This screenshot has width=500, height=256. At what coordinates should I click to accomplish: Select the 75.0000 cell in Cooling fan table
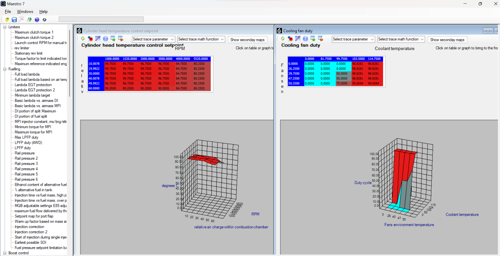pyautogui.click(x=342, y=83)
